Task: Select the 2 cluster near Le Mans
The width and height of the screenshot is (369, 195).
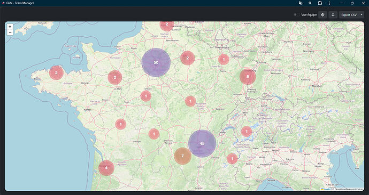Action: point(115,77)
